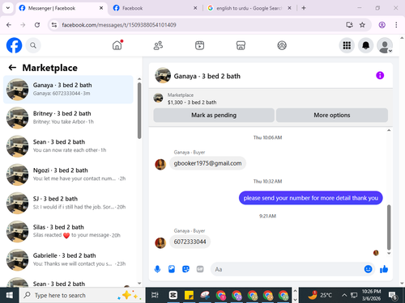Close the Messenger browser tab
This screenshot has height=303, width=405.
coord(101,8)
